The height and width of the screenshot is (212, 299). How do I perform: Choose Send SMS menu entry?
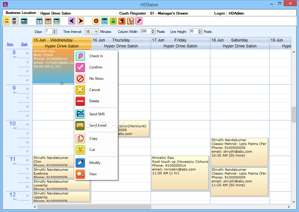click(96, 114)
